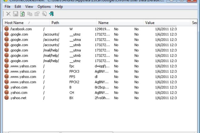
Task: Click the W cookie name in the facebook row
Action: pyautogui.click(x=71, y=29)
